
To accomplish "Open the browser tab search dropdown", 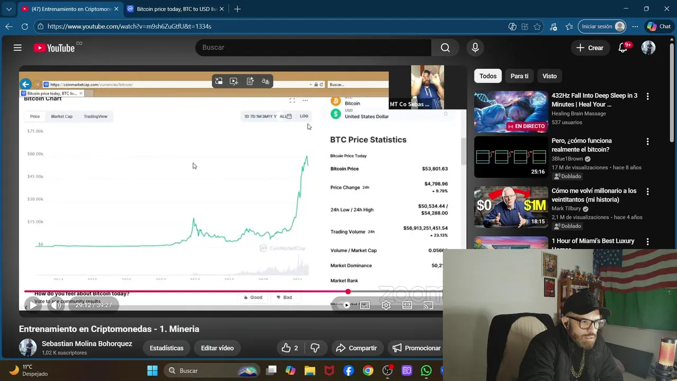I will pyautogui.click(x=8, y=9).
